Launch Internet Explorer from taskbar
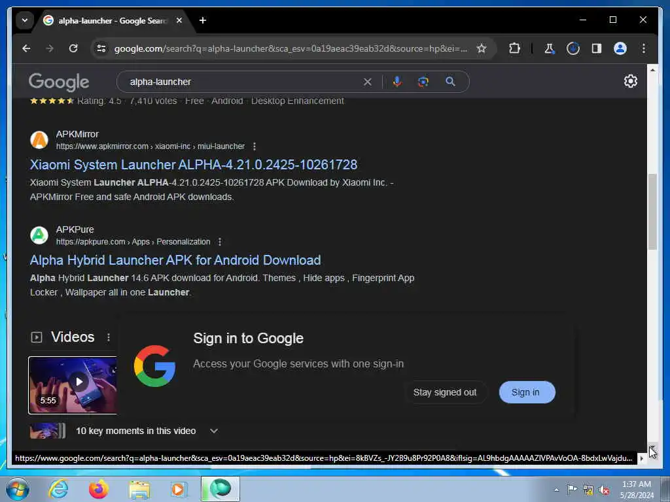Image resolution: width=670 pixels, height=502 pixels. [58, 489]
